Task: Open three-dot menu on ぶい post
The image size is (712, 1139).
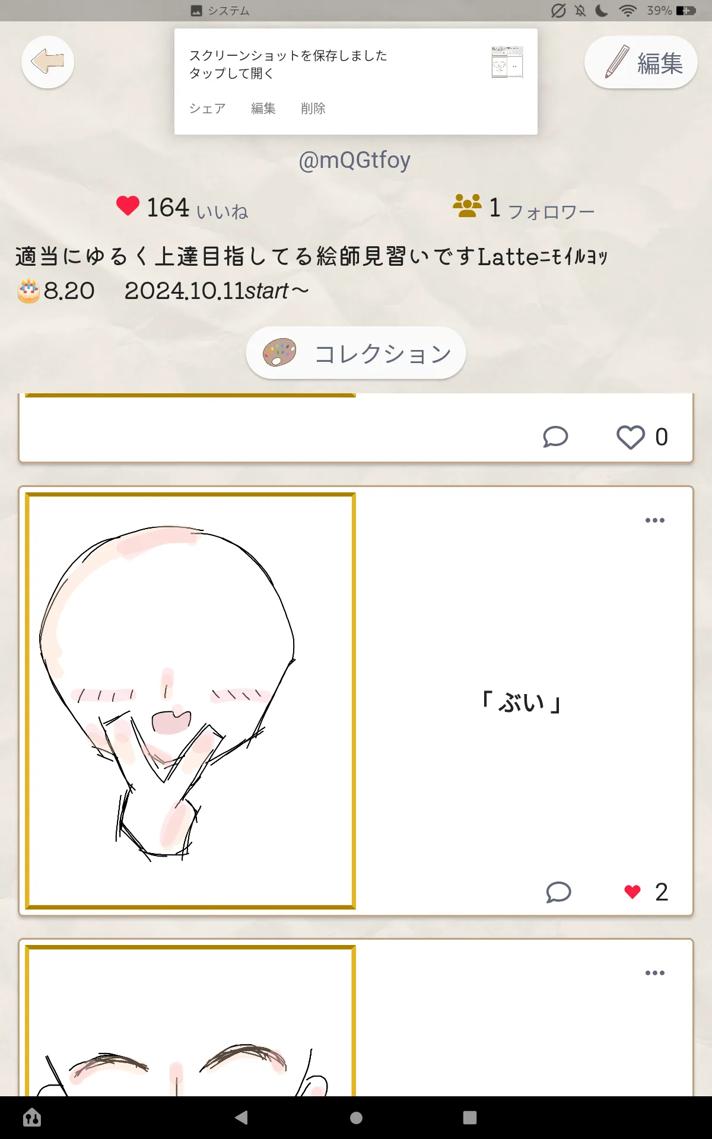Action: coord(655,520)
